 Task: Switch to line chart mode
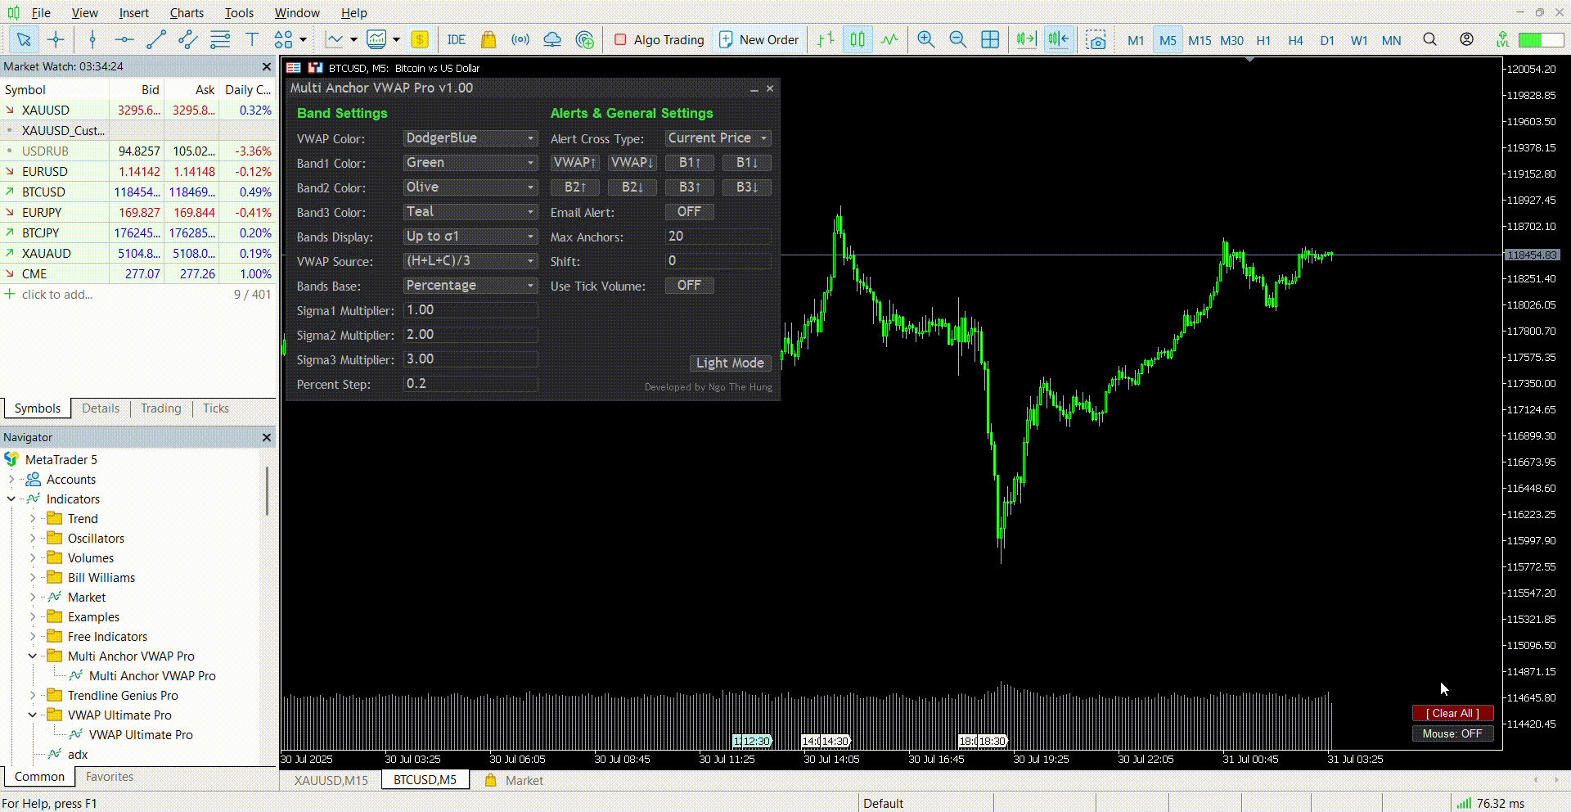point(889,39)
